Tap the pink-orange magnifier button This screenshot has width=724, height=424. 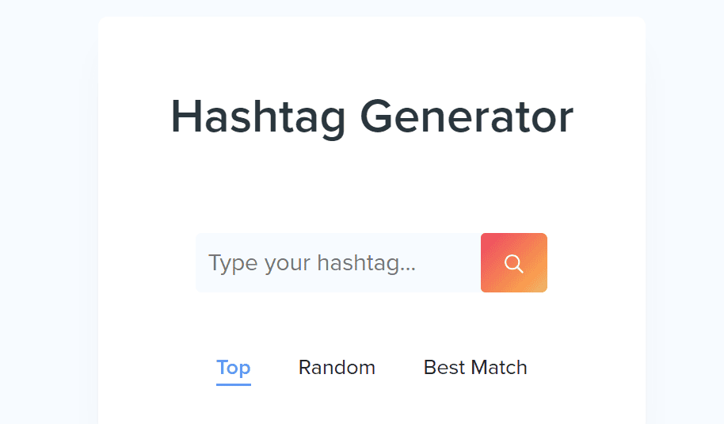(513, 263)
